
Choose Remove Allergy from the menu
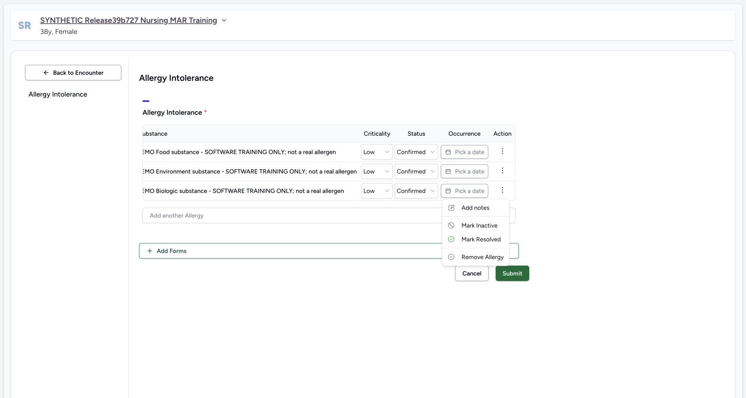[x=476, y=257]
